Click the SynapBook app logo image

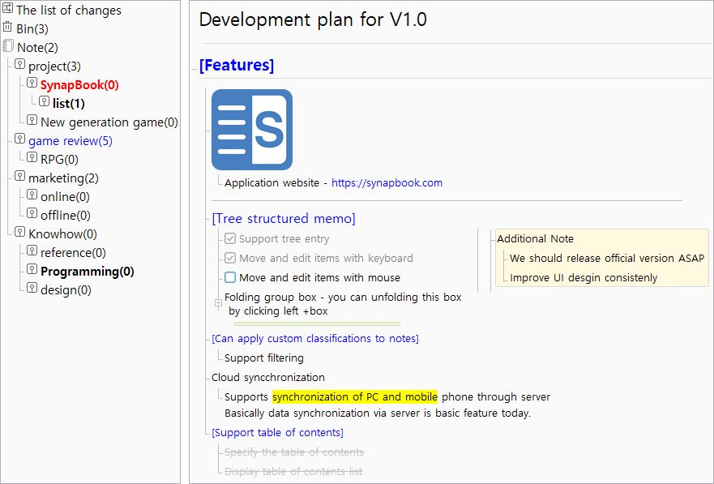[252, 130]
